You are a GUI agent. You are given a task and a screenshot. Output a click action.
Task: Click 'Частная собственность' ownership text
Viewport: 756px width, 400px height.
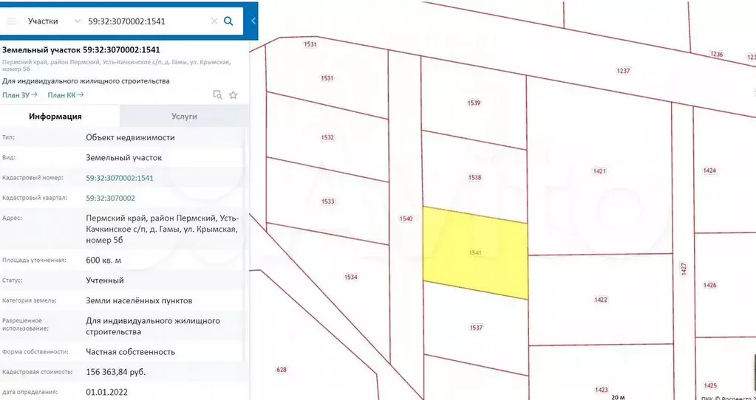click(x=130, y=352)
